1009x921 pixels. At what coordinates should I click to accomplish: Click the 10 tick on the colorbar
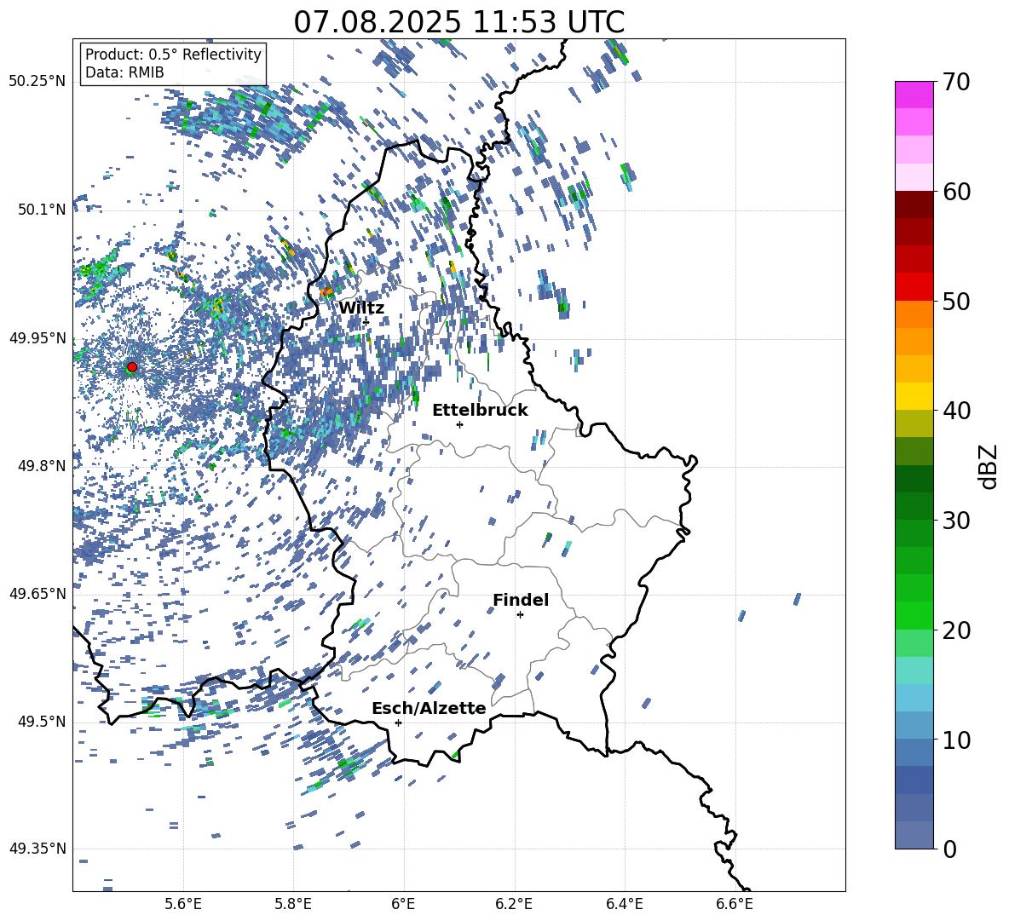tap(956, 740)
